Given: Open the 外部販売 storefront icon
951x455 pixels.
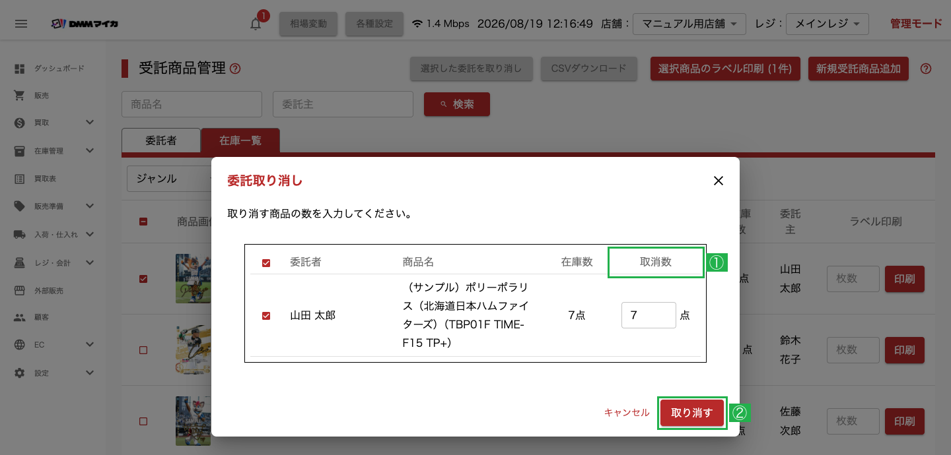Looking at the screenshot, I should click(20, 291).
